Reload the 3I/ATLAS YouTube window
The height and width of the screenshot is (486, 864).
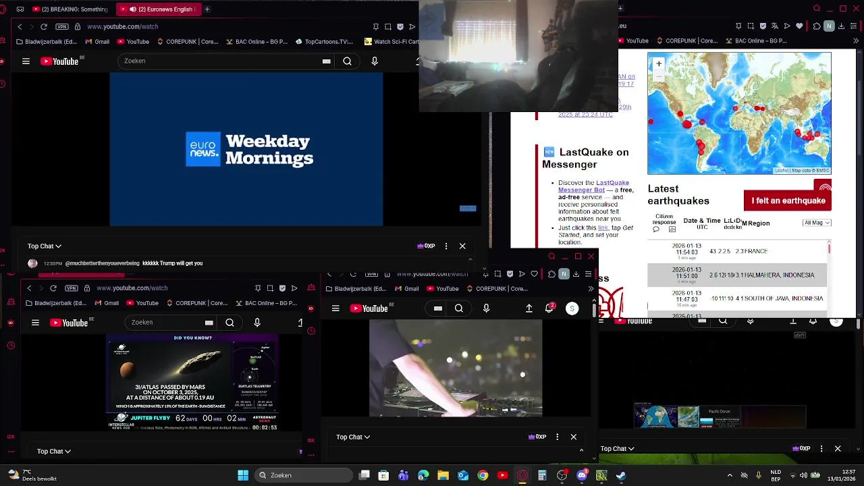(x=53, y=288)
